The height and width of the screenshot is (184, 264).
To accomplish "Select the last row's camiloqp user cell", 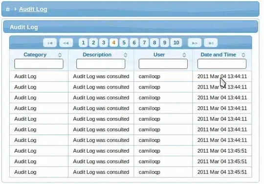I will pyautogui.click(x=163, y=172).
